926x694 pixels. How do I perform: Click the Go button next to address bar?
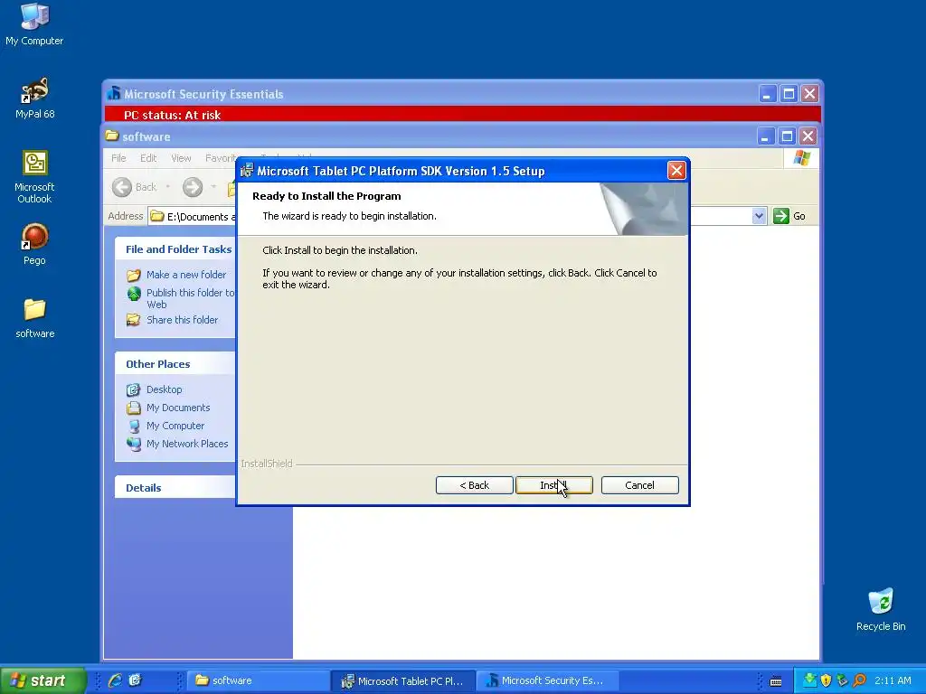pyautogui.click(x=789, y=216)
